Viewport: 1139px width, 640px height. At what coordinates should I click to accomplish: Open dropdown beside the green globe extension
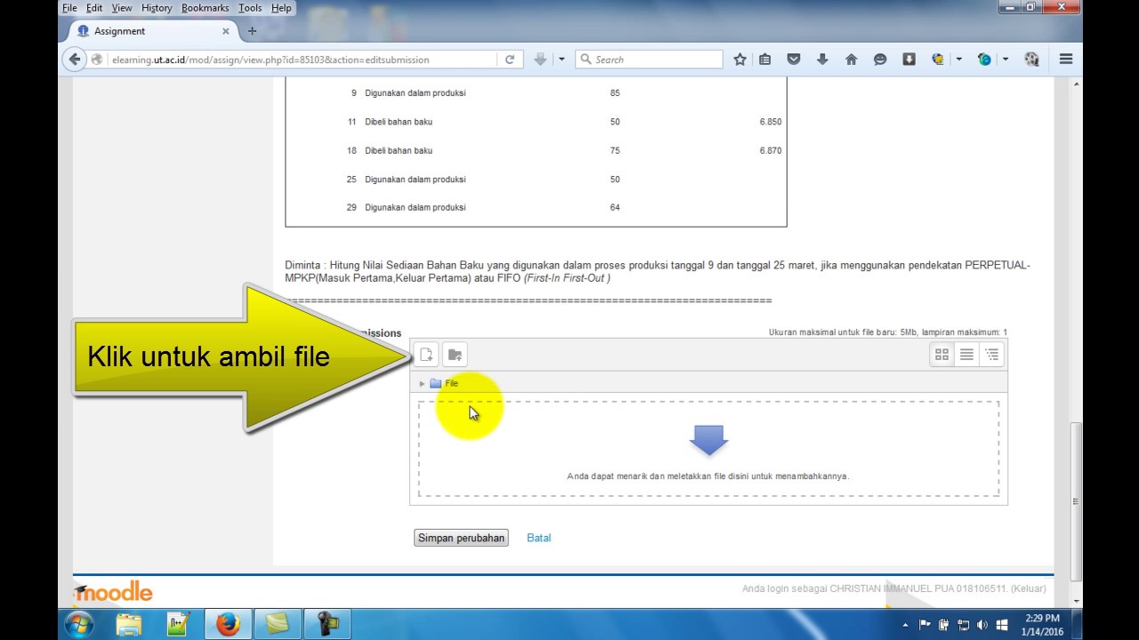click(x=1006, y=60)
